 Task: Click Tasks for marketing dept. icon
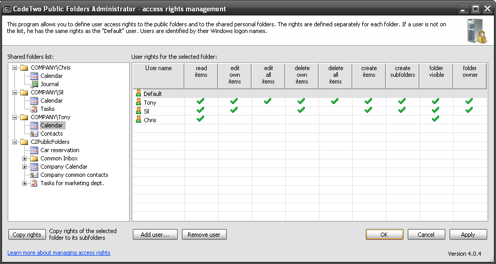(34, 183)
